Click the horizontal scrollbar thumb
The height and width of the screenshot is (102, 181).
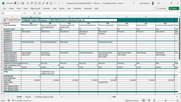coord(115,97)
